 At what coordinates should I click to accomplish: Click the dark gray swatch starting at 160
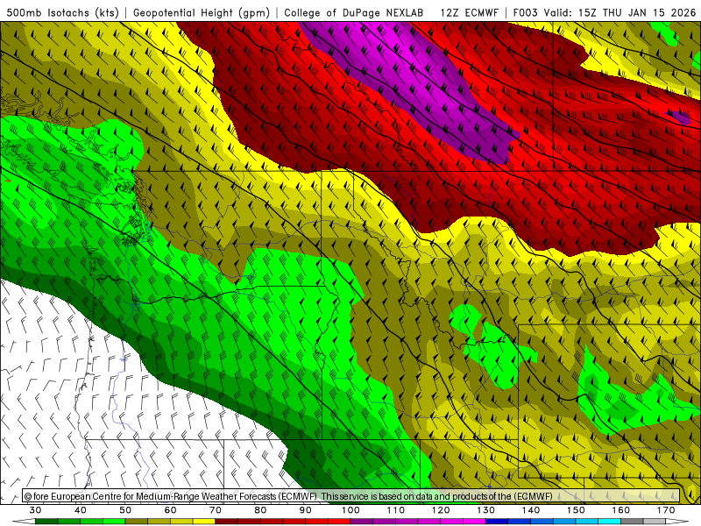[x=632, y=522]
